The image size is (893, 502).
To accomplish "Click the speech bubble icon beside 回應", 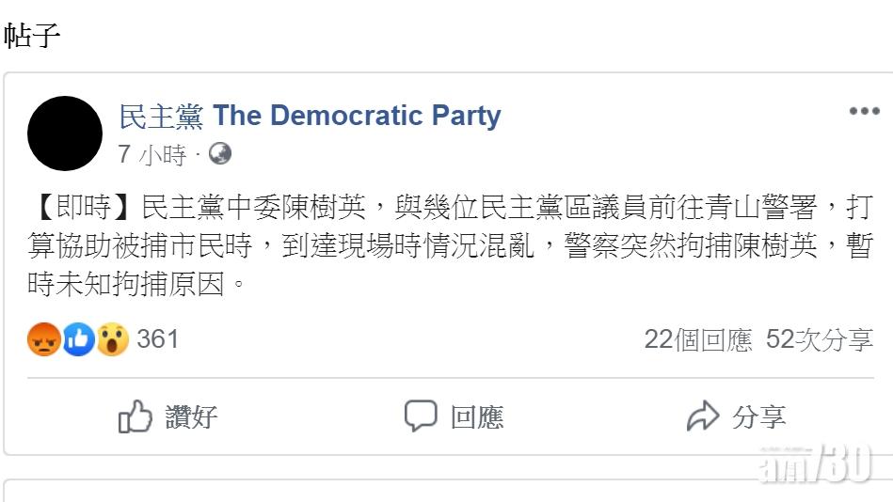I will (421, 416).
